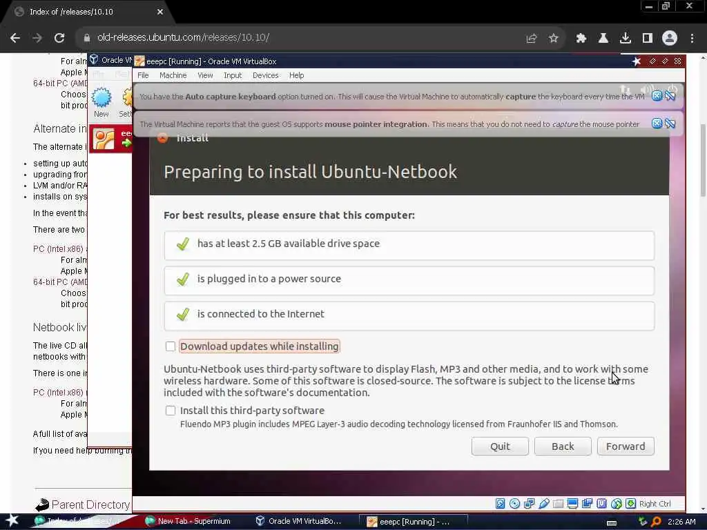Close the Index of /releases/10.10 tab
The width and height of the screenshot is (707, 530).
coord(160,12)
